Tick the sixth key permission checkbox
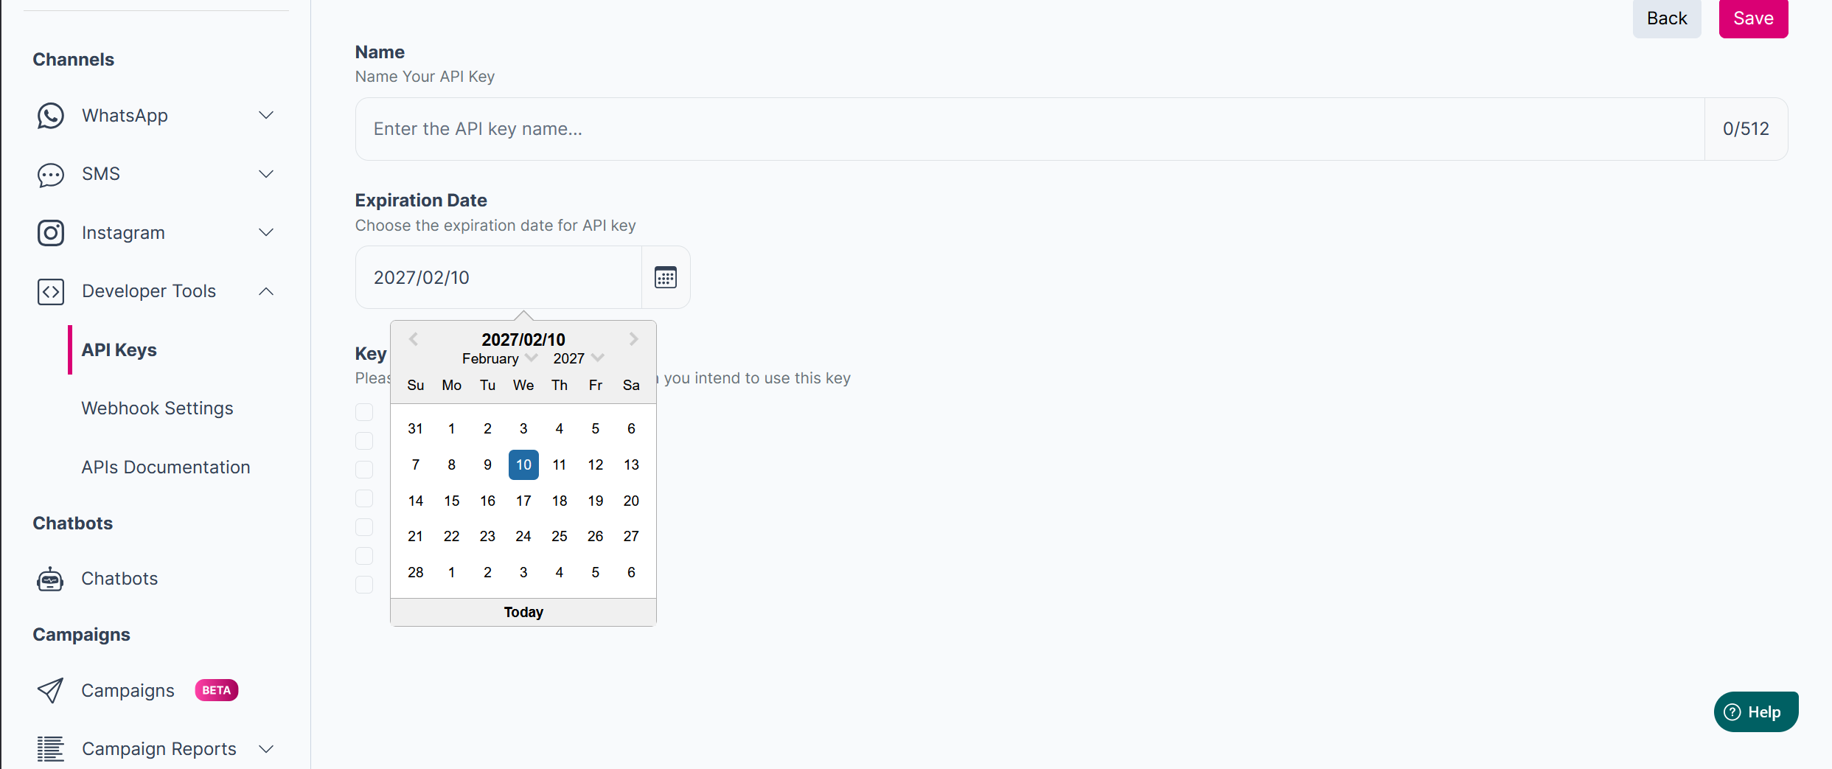The height and width of the screenshot is (769, 1832). [x=364, y=556]
